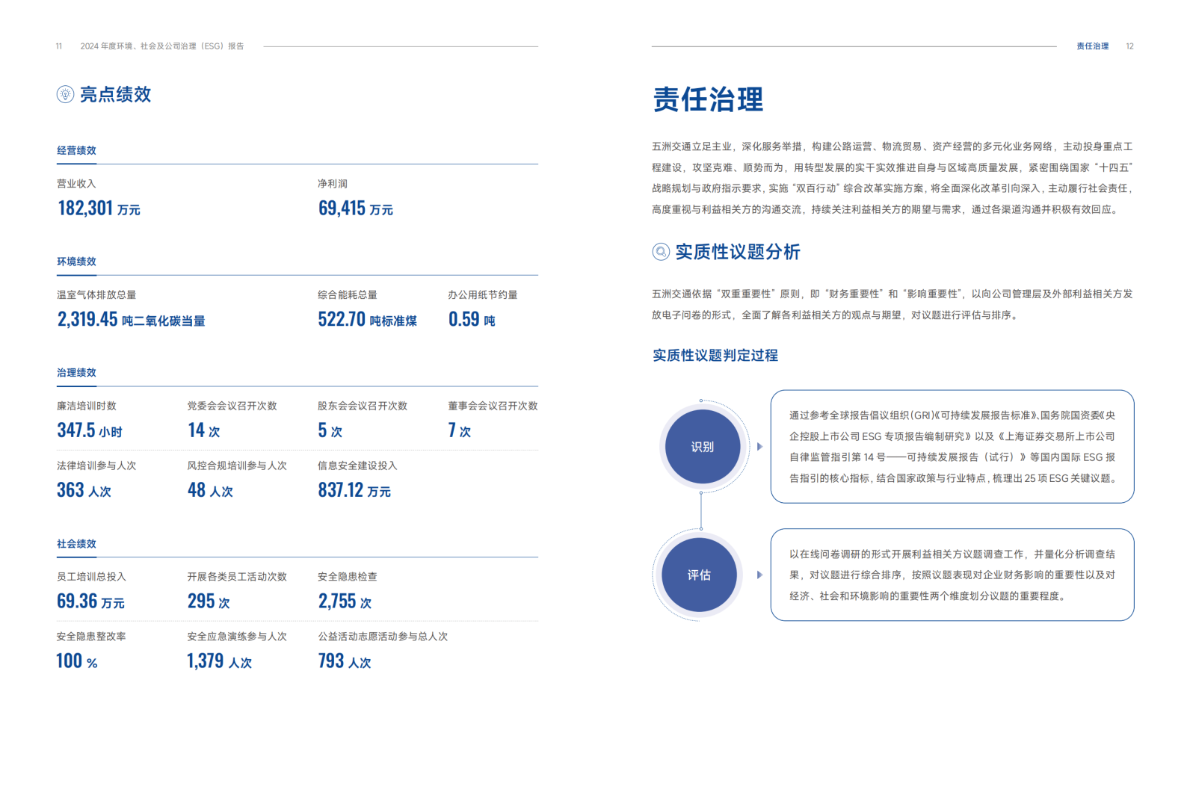Click the magnifier icon beside 实质性议题分析
Viewport: 1190px width, 807px height.
661,252
